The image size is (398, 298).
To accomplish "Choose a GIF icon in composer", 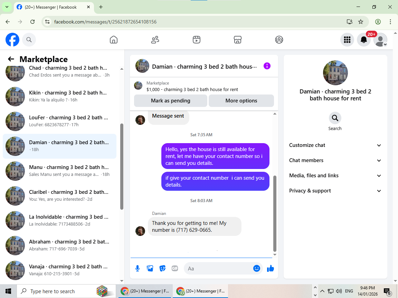I will coord(174,268).
